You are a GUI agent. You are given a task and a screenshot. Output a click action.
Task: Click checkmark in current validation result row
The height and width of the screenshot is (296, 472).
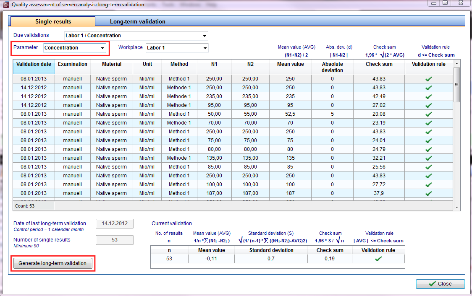378,259
